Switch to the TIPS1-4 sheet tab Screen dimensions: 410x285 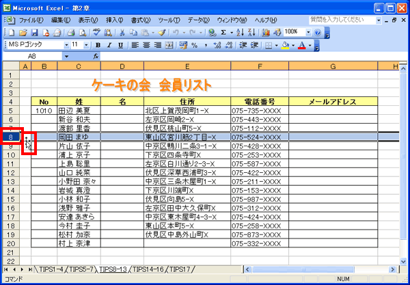[x=51, y=269]
